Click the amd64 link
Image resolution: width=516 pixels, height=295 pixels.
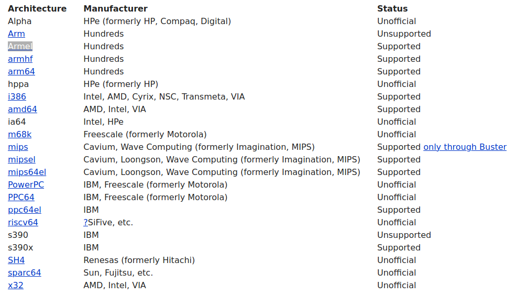point(23,110)
